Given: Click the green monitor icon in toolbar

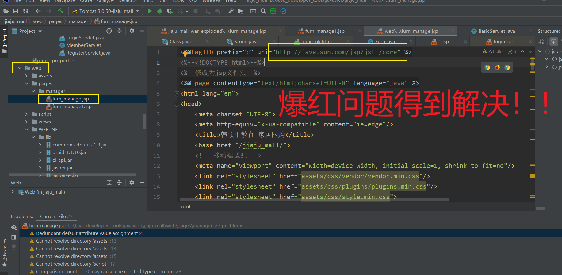Looking at the screenshot, I should tap(273, 11).
